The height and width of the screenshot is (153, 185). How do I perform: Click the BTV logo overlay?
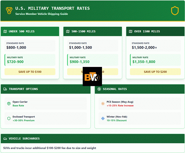92,76
